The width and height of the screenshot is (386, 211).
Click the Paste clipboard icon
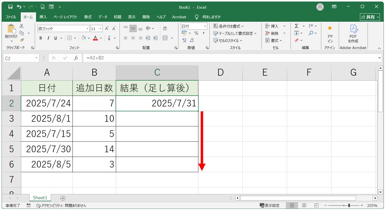pos(11,29)
